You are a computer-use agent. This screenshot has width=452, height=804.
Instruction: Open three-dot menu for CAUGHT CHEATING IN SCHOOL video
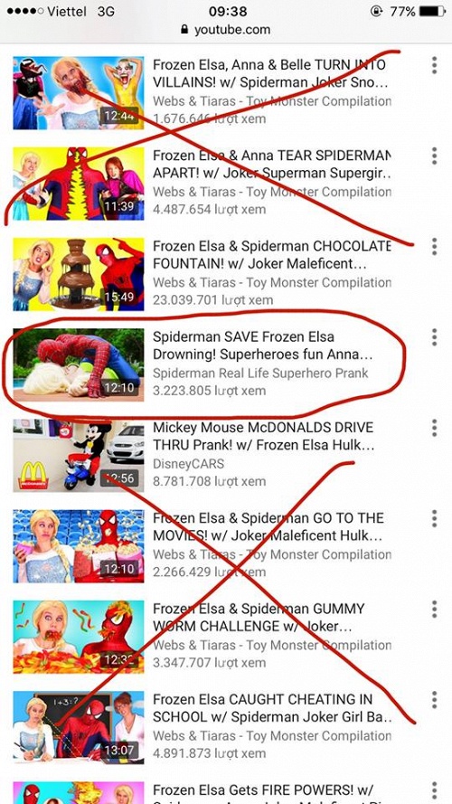(x=434, y=700)
